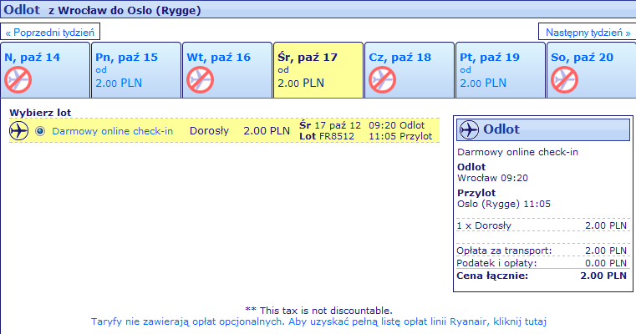Click the no-flight icon on N, paź 14
This screenshot has width=636, height=334.
18,80
